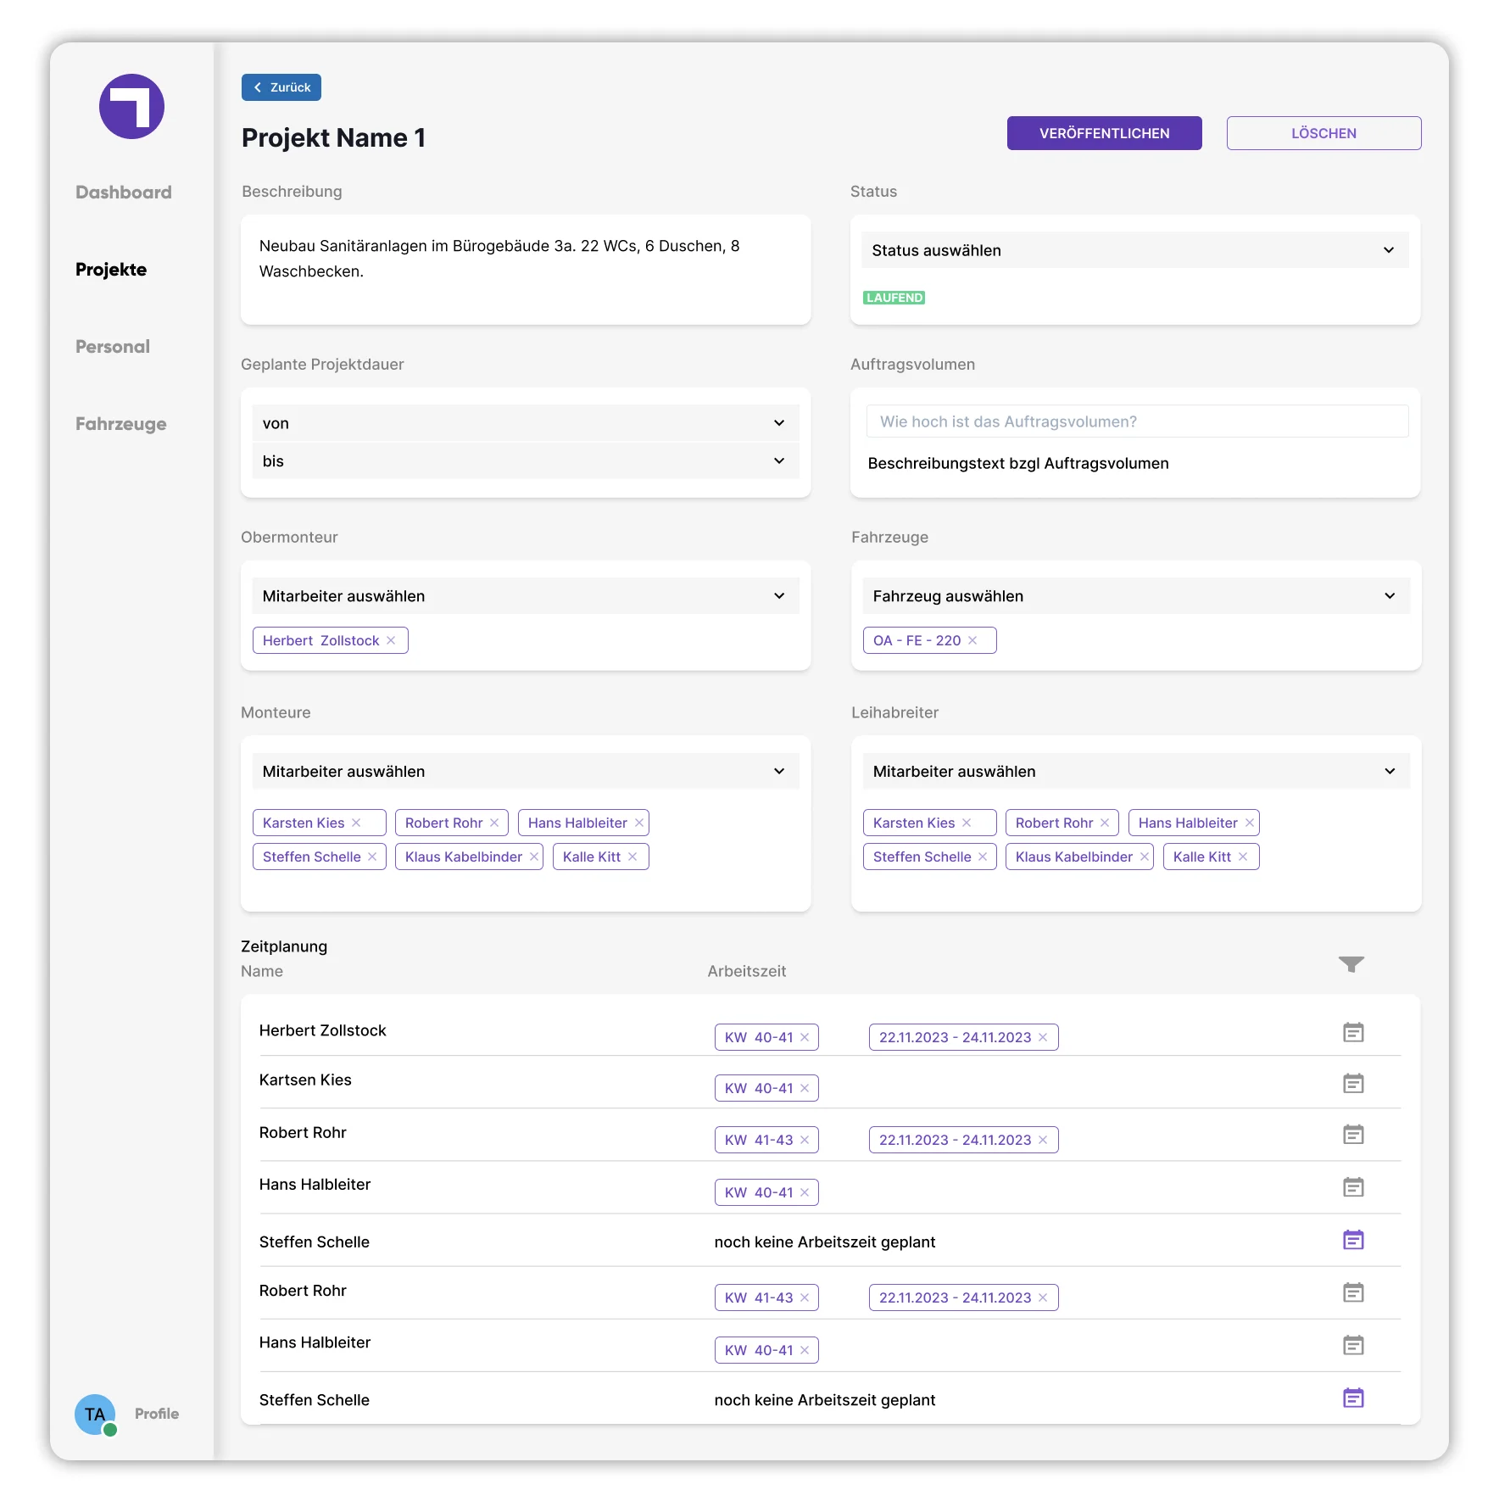
Task: Click the VERÖFFENTLICHEN button
Action: pos(1104,133)
